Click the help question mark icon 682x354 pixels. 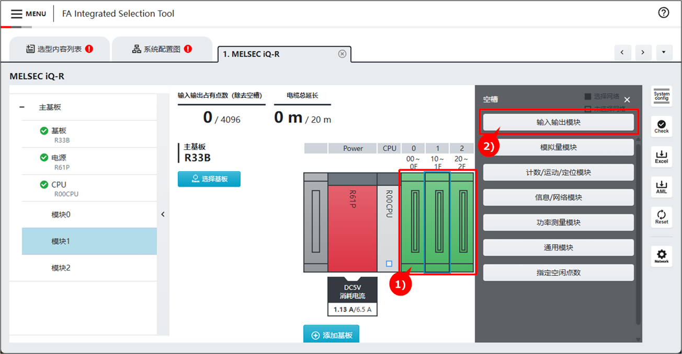pos(663,13)
